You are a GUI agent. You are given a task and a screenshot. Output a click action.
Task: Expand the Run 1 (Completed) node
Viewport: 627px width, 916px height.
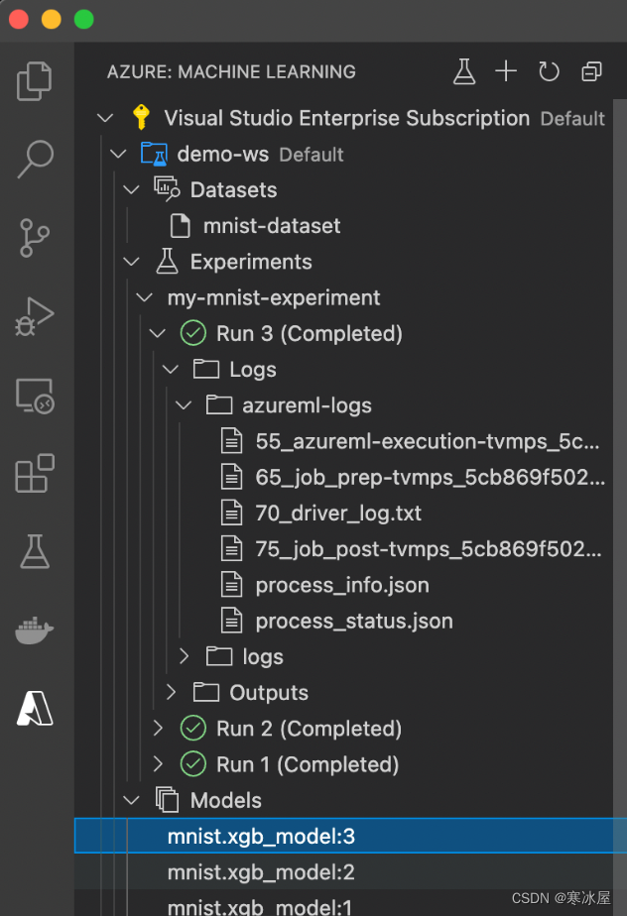click(158, 764)
